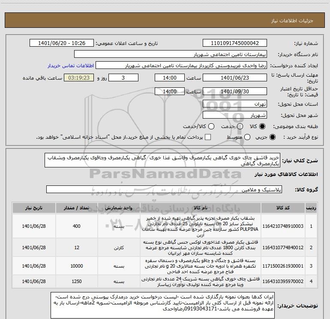The width and height of the screenshot is (330, 319).
Task: Click quantity cell 400
Action: (77, 226)
